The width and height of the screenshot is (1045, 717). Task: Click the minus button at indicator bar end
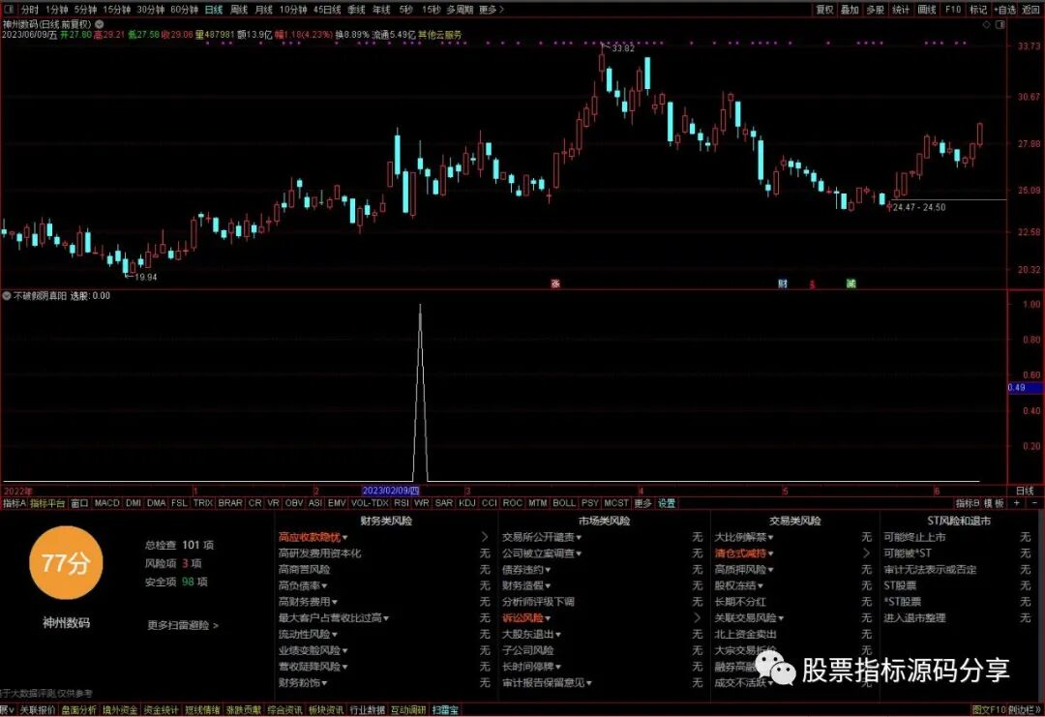click(x=1034, y=503)
